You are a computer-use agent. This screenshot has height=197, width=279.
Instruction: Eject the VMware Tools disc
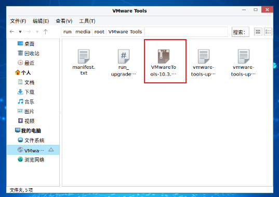tap(51, 150)
